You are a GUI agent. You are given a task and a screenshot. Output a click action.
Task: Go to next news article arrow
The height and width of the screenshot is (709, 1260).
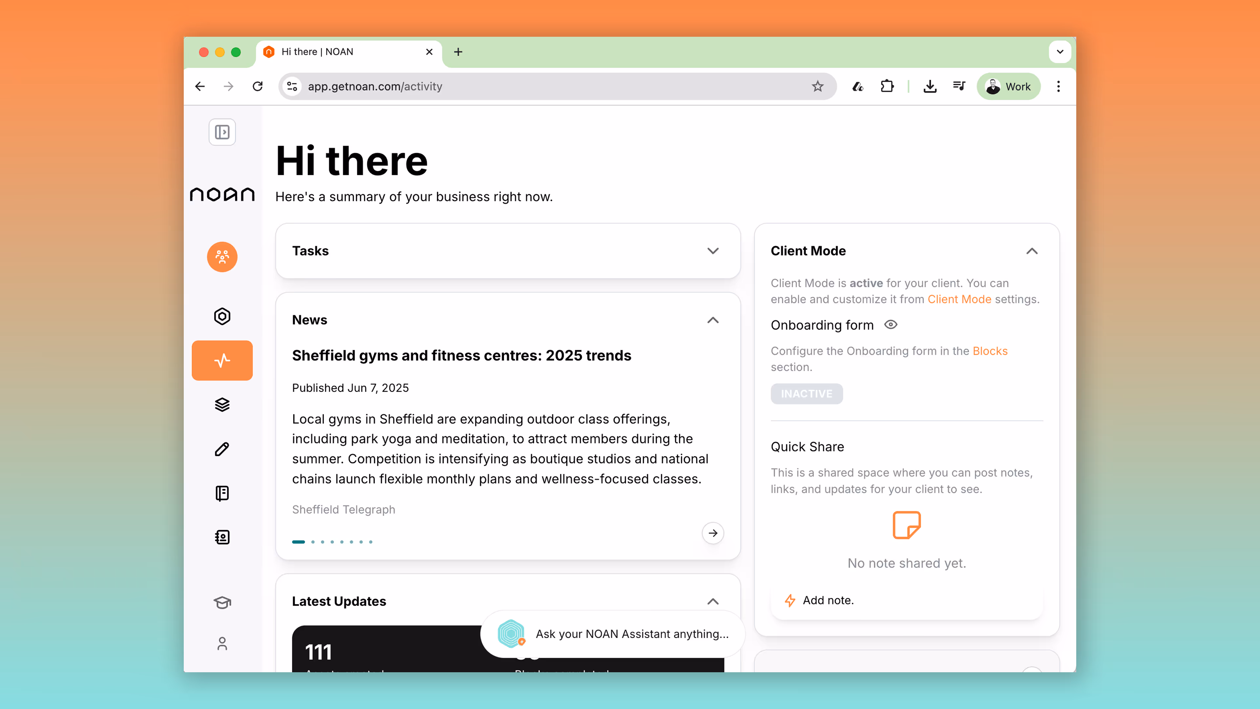click(713, 533)
